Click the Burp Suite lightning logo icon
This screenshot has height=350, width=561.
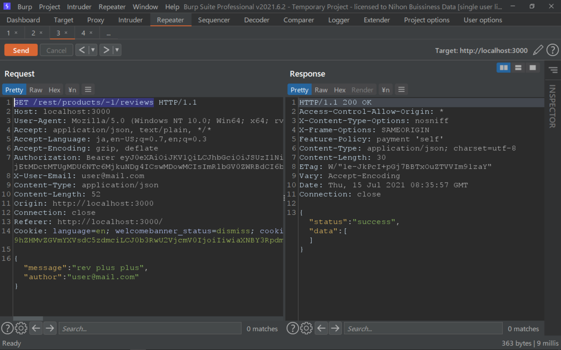(x=7, y=7)
